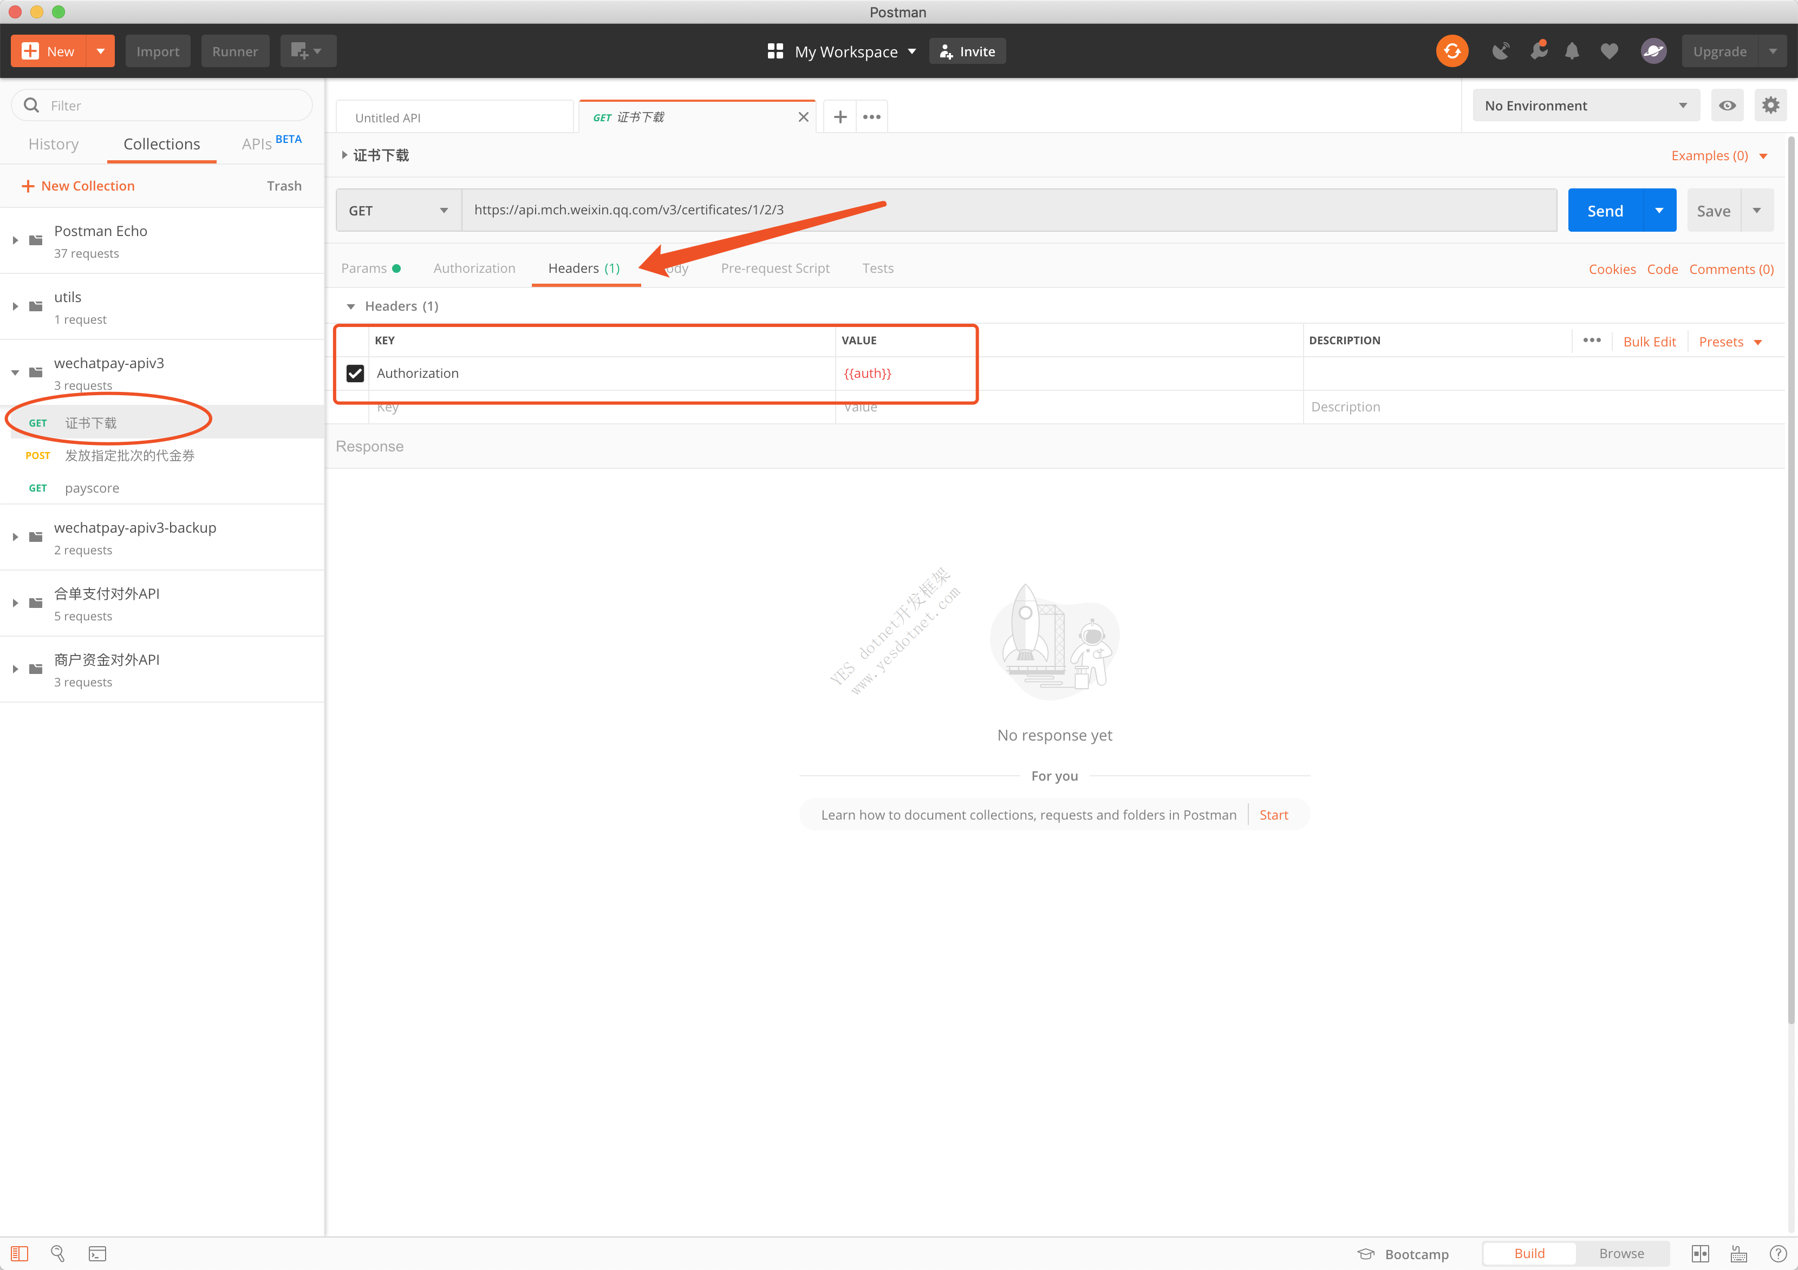The height and width of the screenshot is (1270, 1798).
Task: Open the Upgrade dropdown arrow
Action: tap(1772, 51)
